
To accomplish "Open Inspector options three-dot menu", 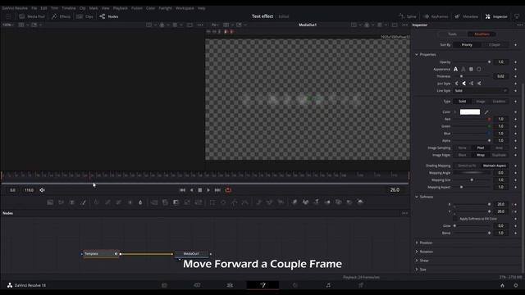I will click(519, 25).
